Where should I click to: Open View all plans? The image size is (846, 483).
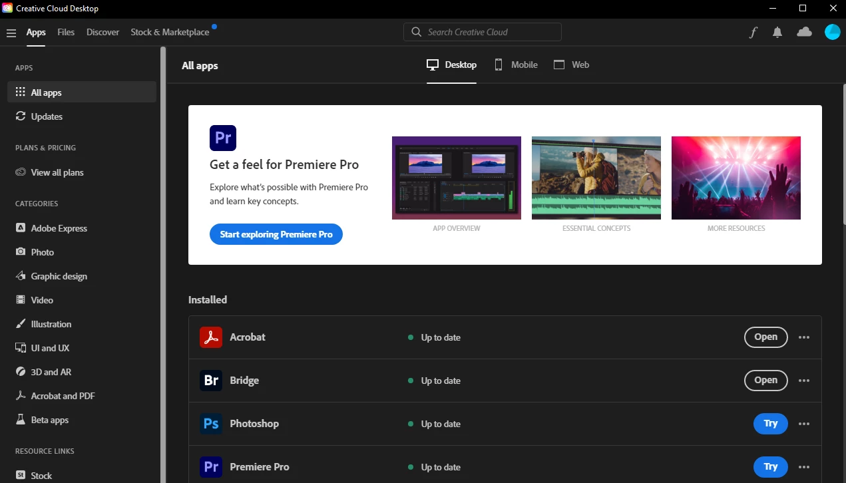(x=82, y=172)
